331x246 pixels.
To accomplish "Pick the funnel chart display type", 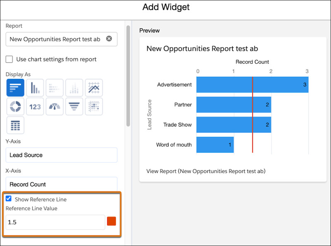I will pos(74,107).
